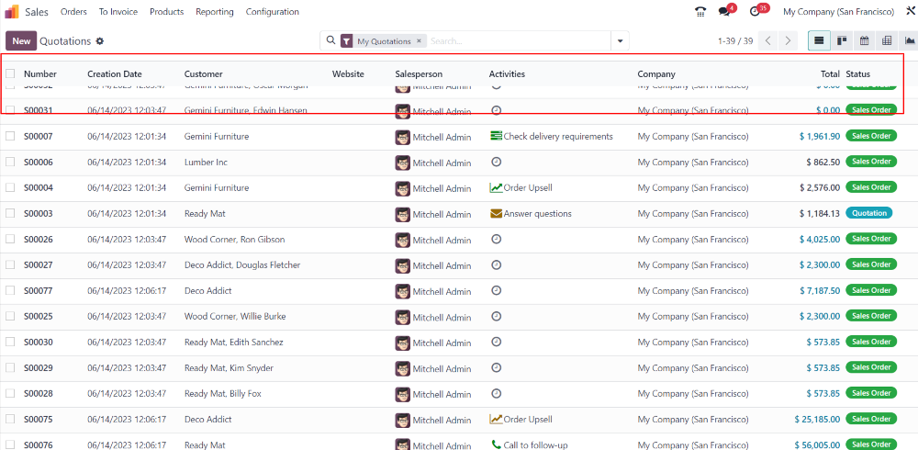The height and width of the screenshot is (450, 918).
Task: Open the Reporting menu
Action: point(215,12)
